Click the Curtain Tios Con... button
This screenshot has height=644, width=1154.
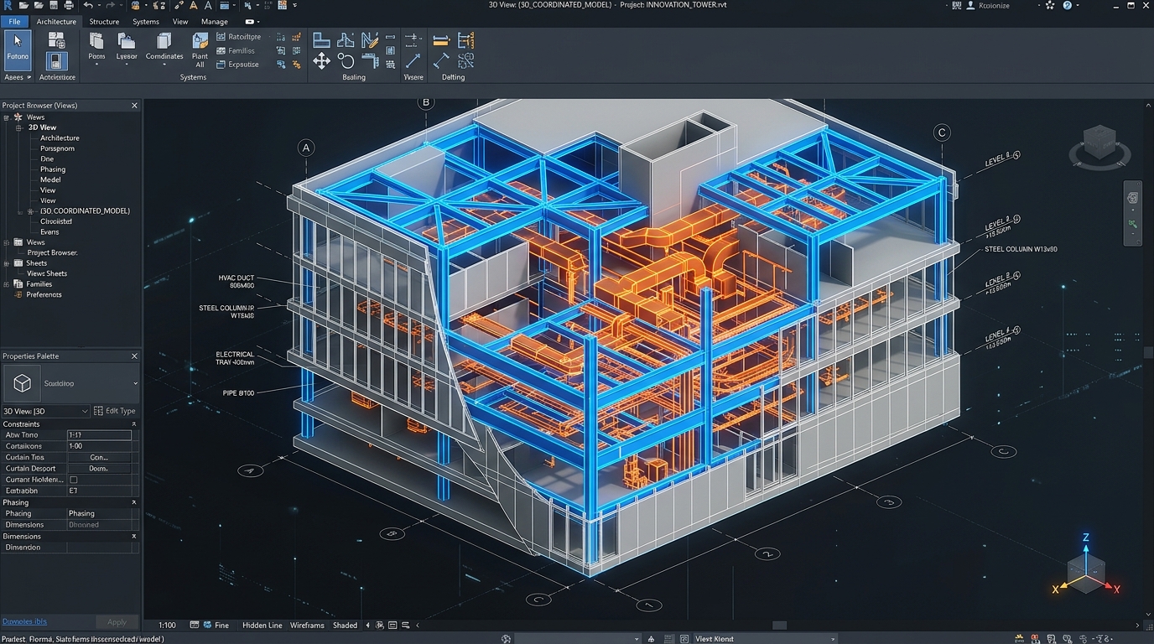99,458
